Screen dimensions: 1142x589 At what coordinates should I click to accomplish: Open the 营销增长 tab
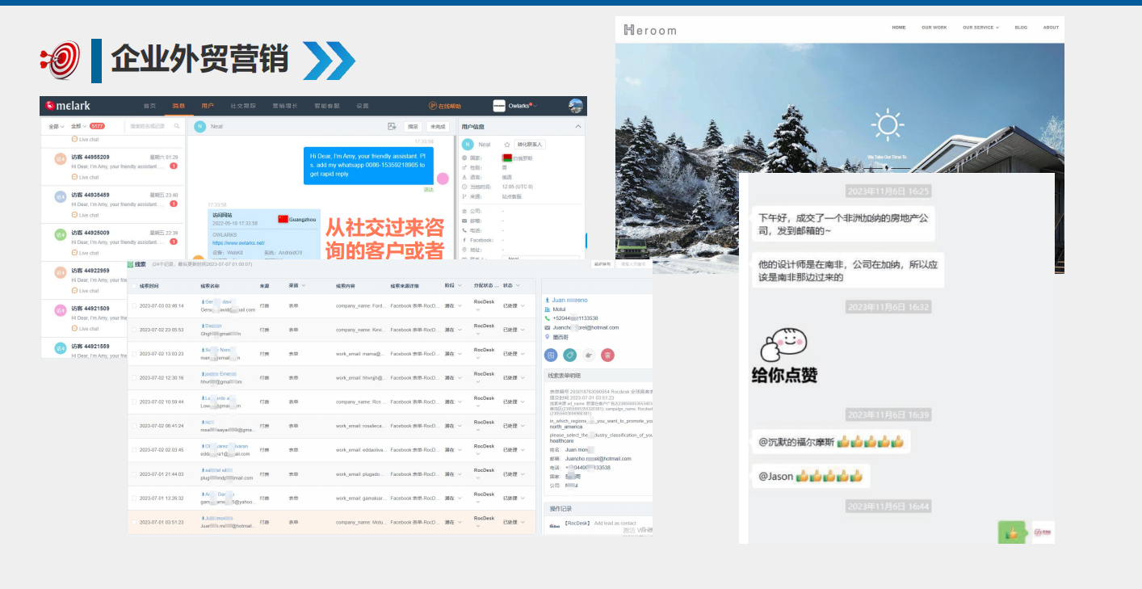285,106
